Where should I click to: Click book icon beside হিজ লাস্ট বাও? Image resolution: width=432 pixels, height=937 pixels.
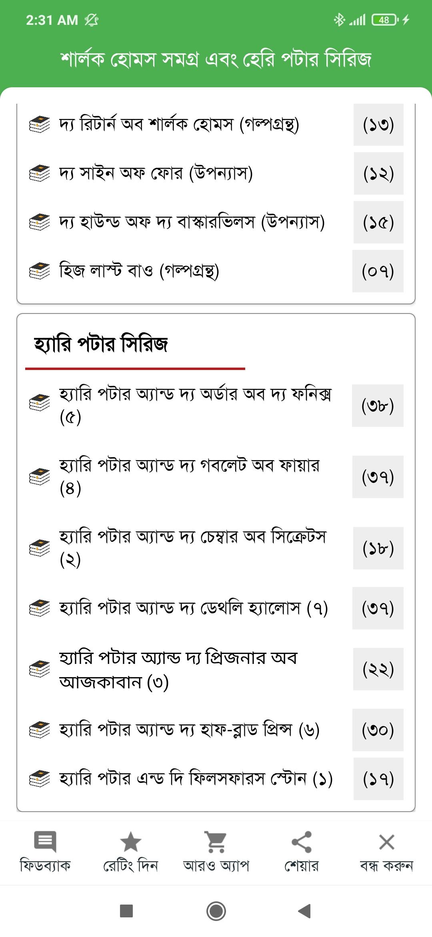point(40,271)
